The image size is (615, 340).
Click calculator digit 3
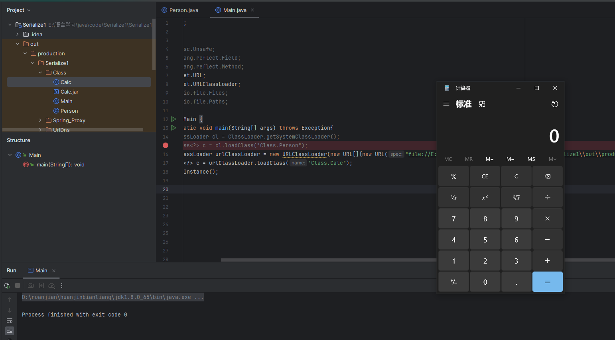pos(516,261)
